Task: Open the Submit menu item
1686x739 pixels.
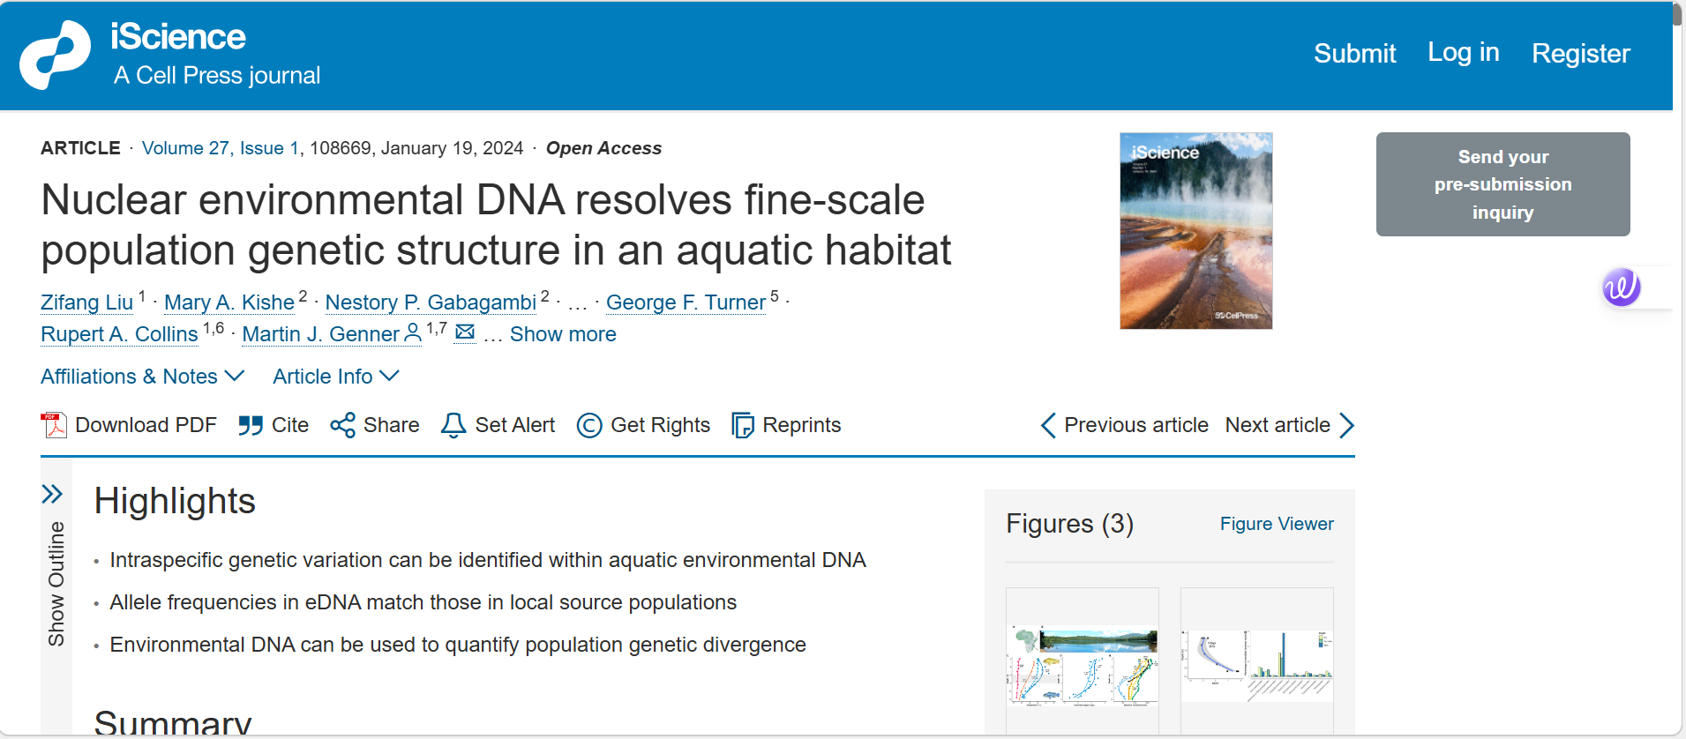Action: tap(1354, 54)
